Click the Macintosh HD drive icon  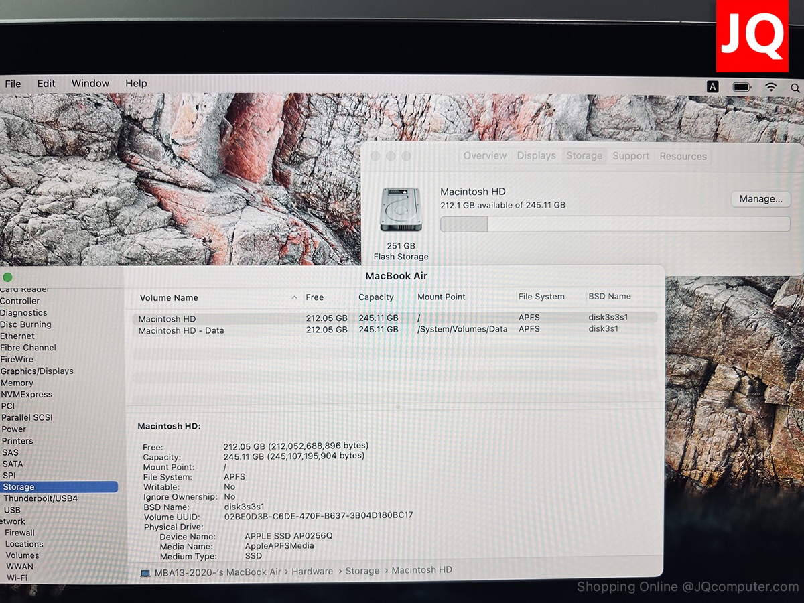click(x=401, y=210)
